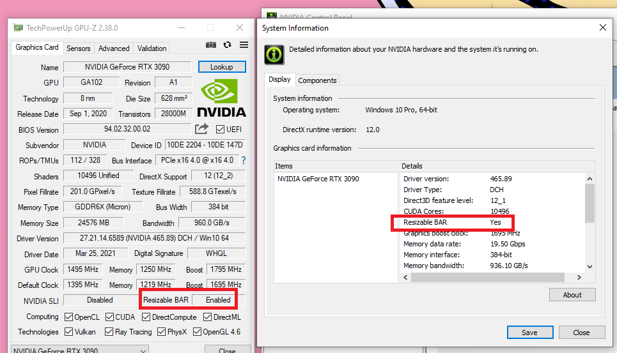This screenshot has height=353, width=617.
Task: Click the CUDA Cores 10496 row
Action: [x=457, y=211]
